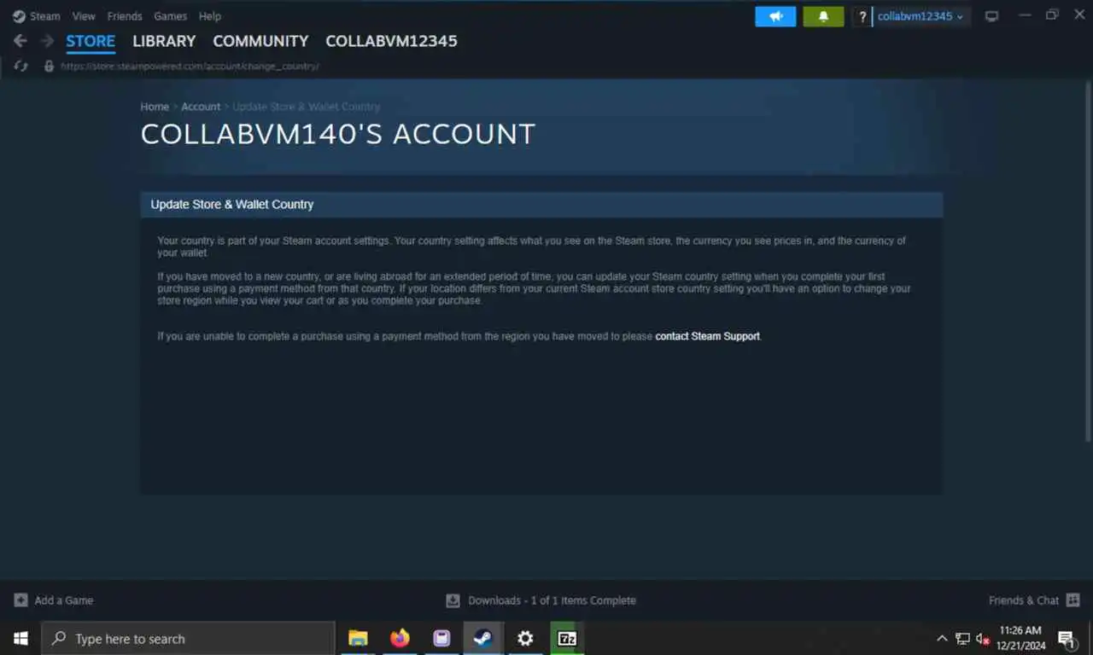The width and height of the screenshot is (1093, 655).
Task: Open the blue megaphone announcements button
Action: (775, 16)
